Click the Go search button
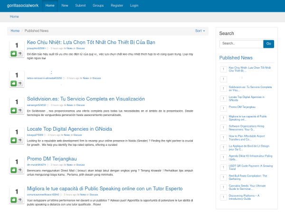Screen dimensions: 285x213 pos(268,44)
